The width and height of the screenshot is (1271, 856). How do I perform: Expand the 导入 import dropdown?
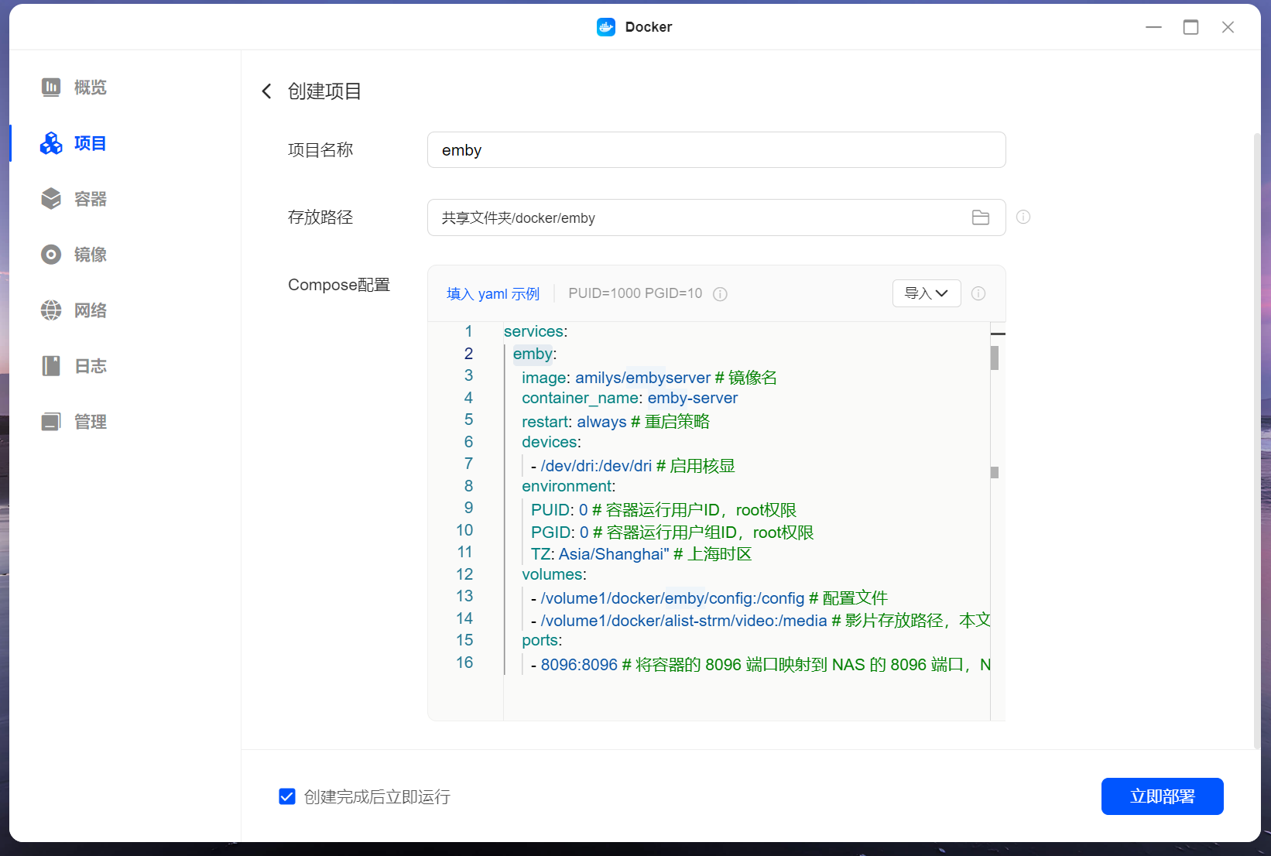pos(927,293)
